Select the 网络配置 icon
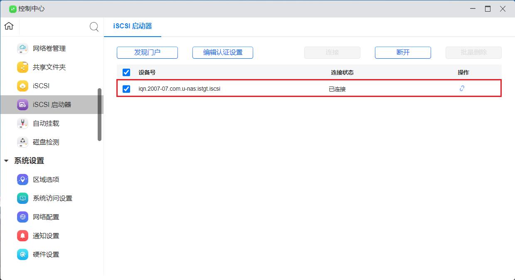This screenshot has height=280, width=515. 22,217
